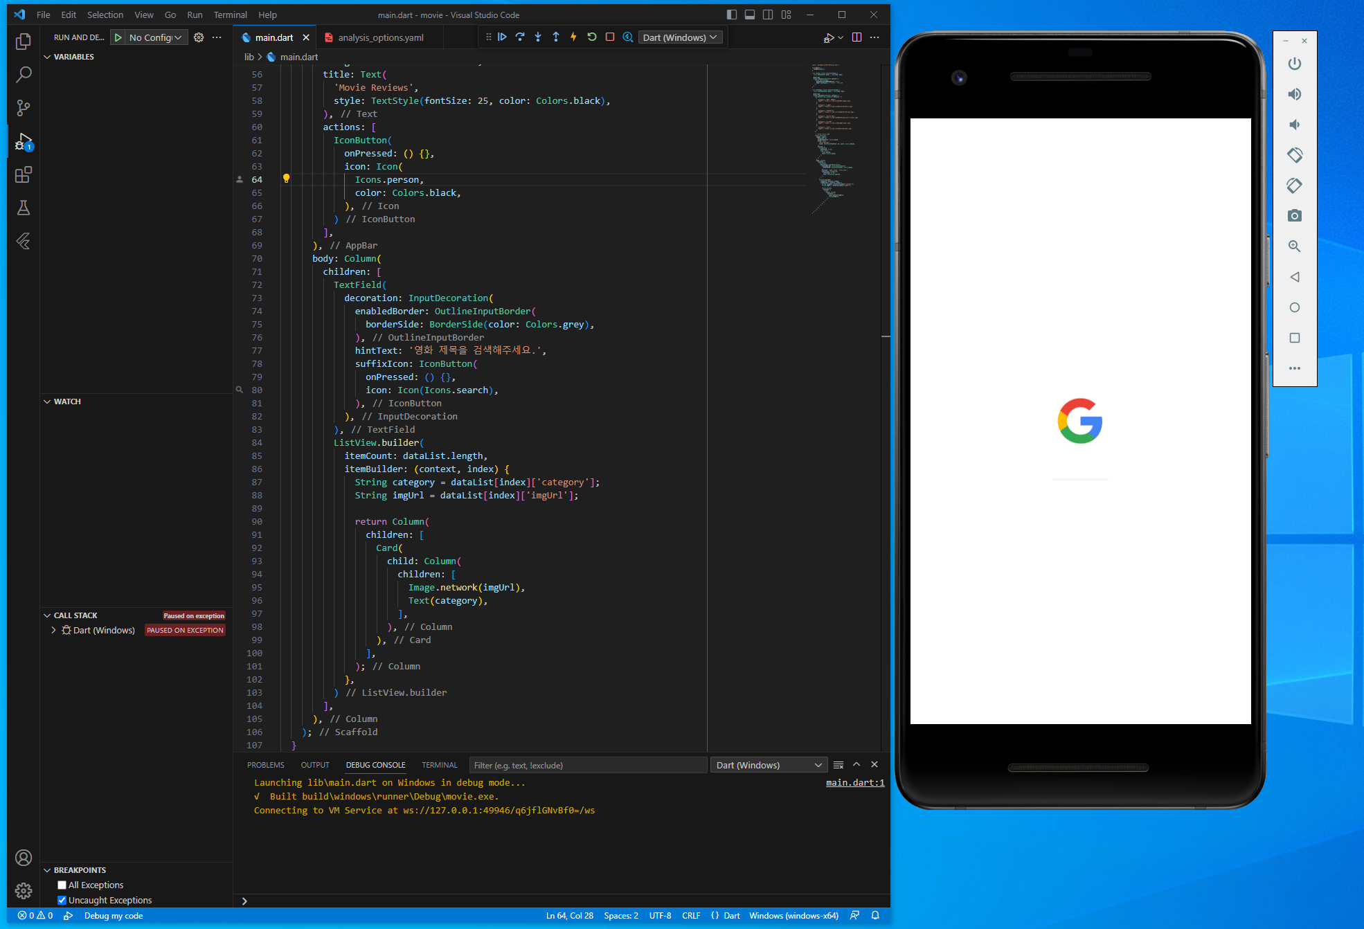The image size is (1364, 929).
Task: Open the run button dropdown arrow in editor title
Action: (x=841, y=37)
